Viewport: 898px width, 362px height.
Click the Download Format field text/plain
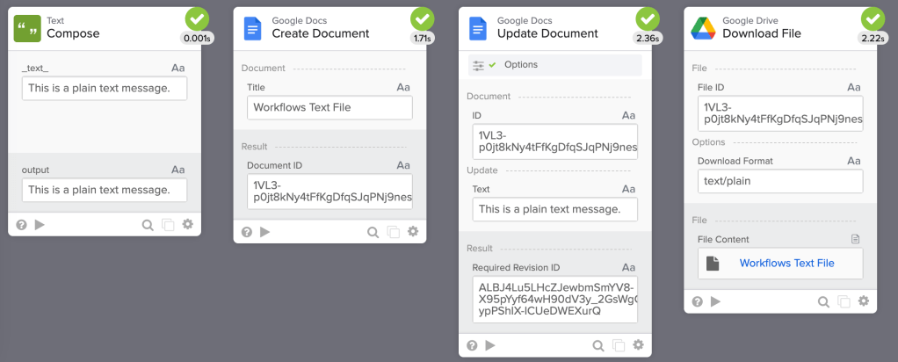(780, 181)
